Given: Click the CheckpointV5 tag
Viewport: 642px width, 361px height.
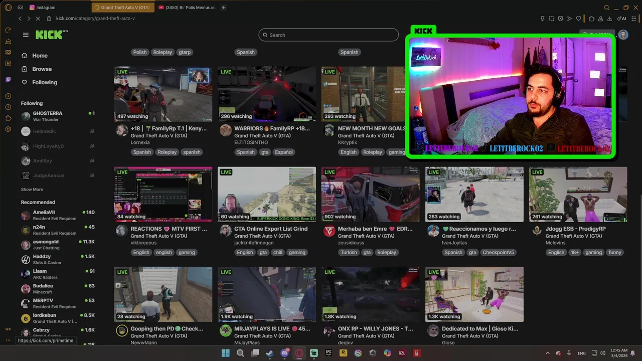Looking at the screenshot, I should coord(498,253).
